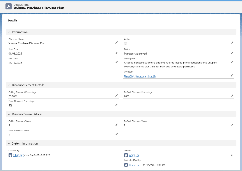Edit the Discount Name field pencil icon
Viewport: 242px width, 171px height.
click(x=116, y=43)
